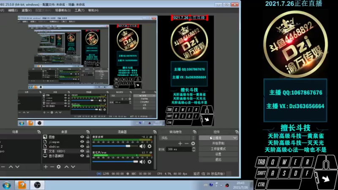
Task: Mute the 桌面音频 speaker icon
Action: [x=142, y=146]
